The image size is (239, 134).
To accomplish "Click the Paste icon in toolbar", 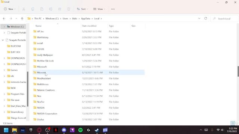I will [x=41, y=9].
